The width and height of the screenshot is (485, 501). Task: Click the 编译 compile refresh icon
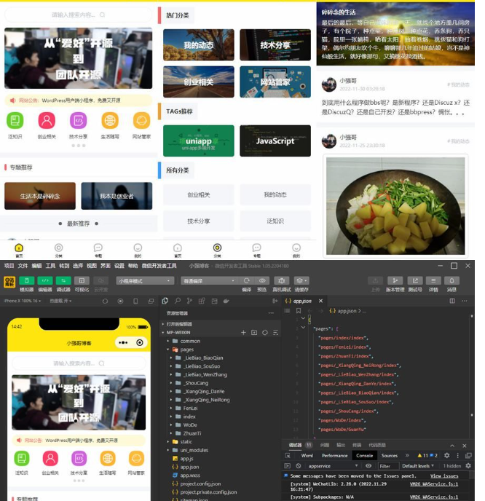click(246, 281)
